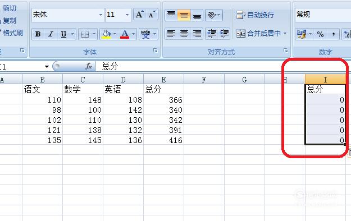Select column I header
This screenshot has width=351, height=221.
click(325, 80)
